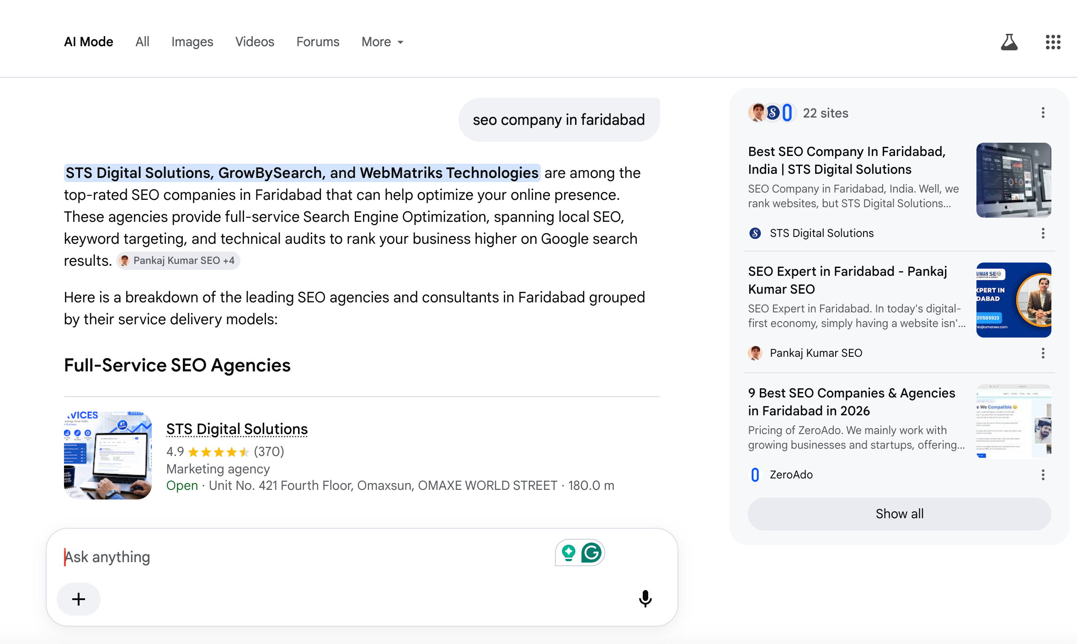The width and height of the screenshot is (1077, 644).
Task: Click the Pankaj Kumar SEO article thumbnail
Action: (1013, 300)
